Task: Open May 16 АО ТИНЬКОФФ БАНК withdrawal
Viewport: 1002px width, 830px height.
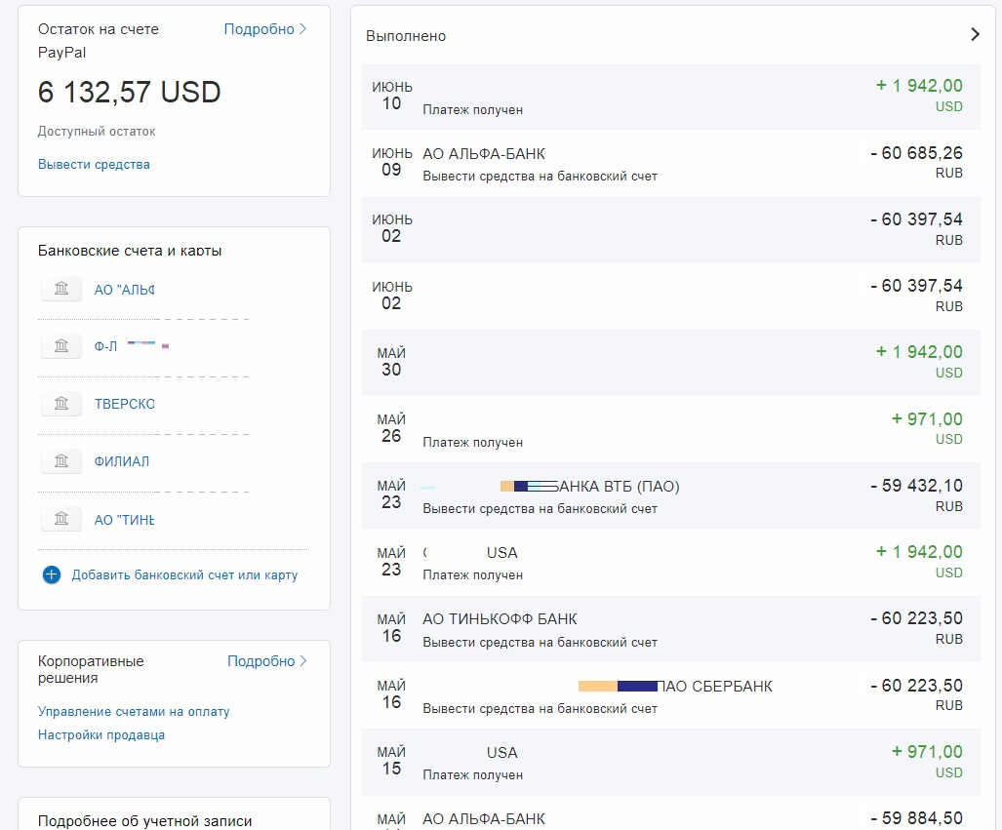Action: (x=671, y=629)
